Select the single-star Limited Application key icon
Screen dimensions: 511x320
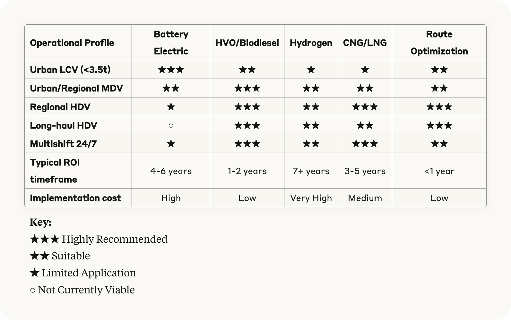pyautogui.click(x=35, y=273)
